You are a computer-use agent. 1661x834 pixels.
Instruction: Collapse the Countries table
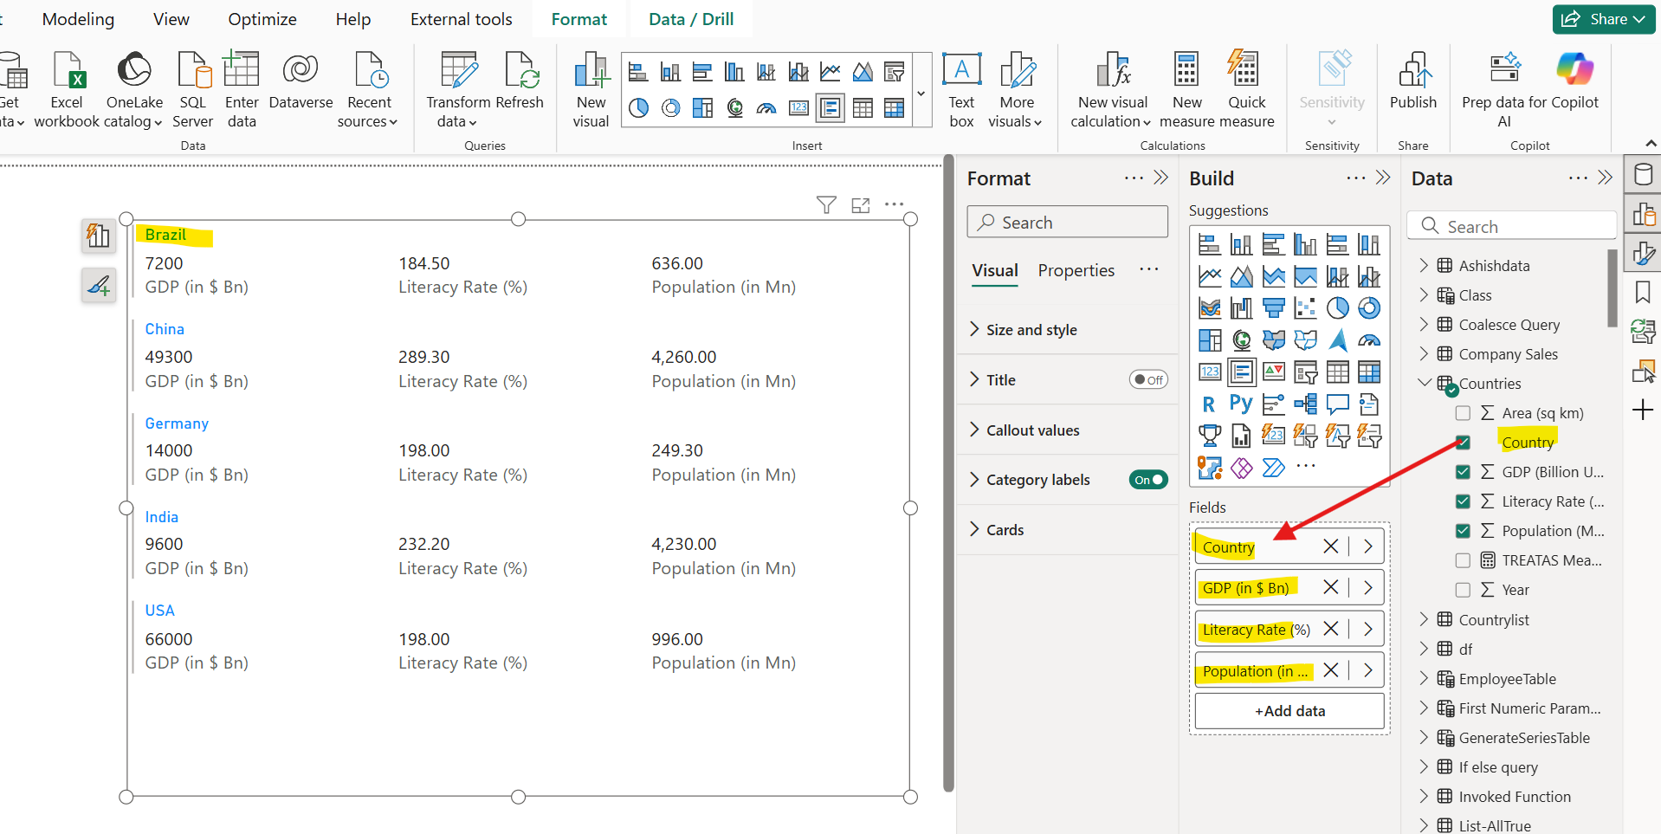[1425, 383]
